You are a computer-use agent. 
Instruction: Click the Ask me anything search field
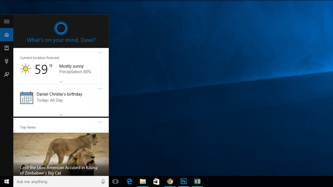[x=61, y=182]
